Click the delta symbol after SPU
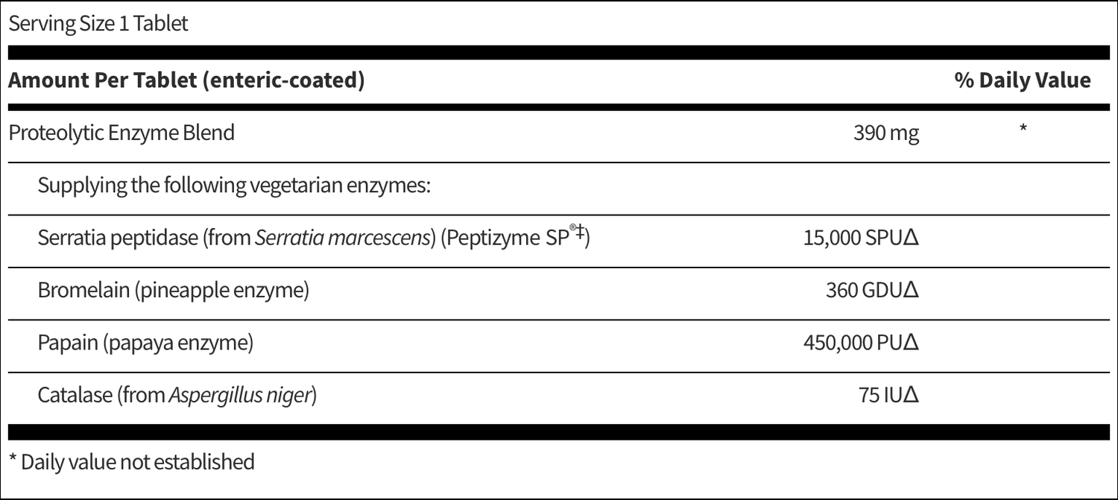1118x500 pixels. pos(911,238)
